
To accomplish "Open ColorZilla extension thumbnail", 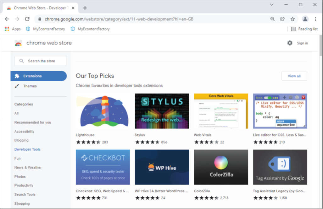I will tap(221, 167).
